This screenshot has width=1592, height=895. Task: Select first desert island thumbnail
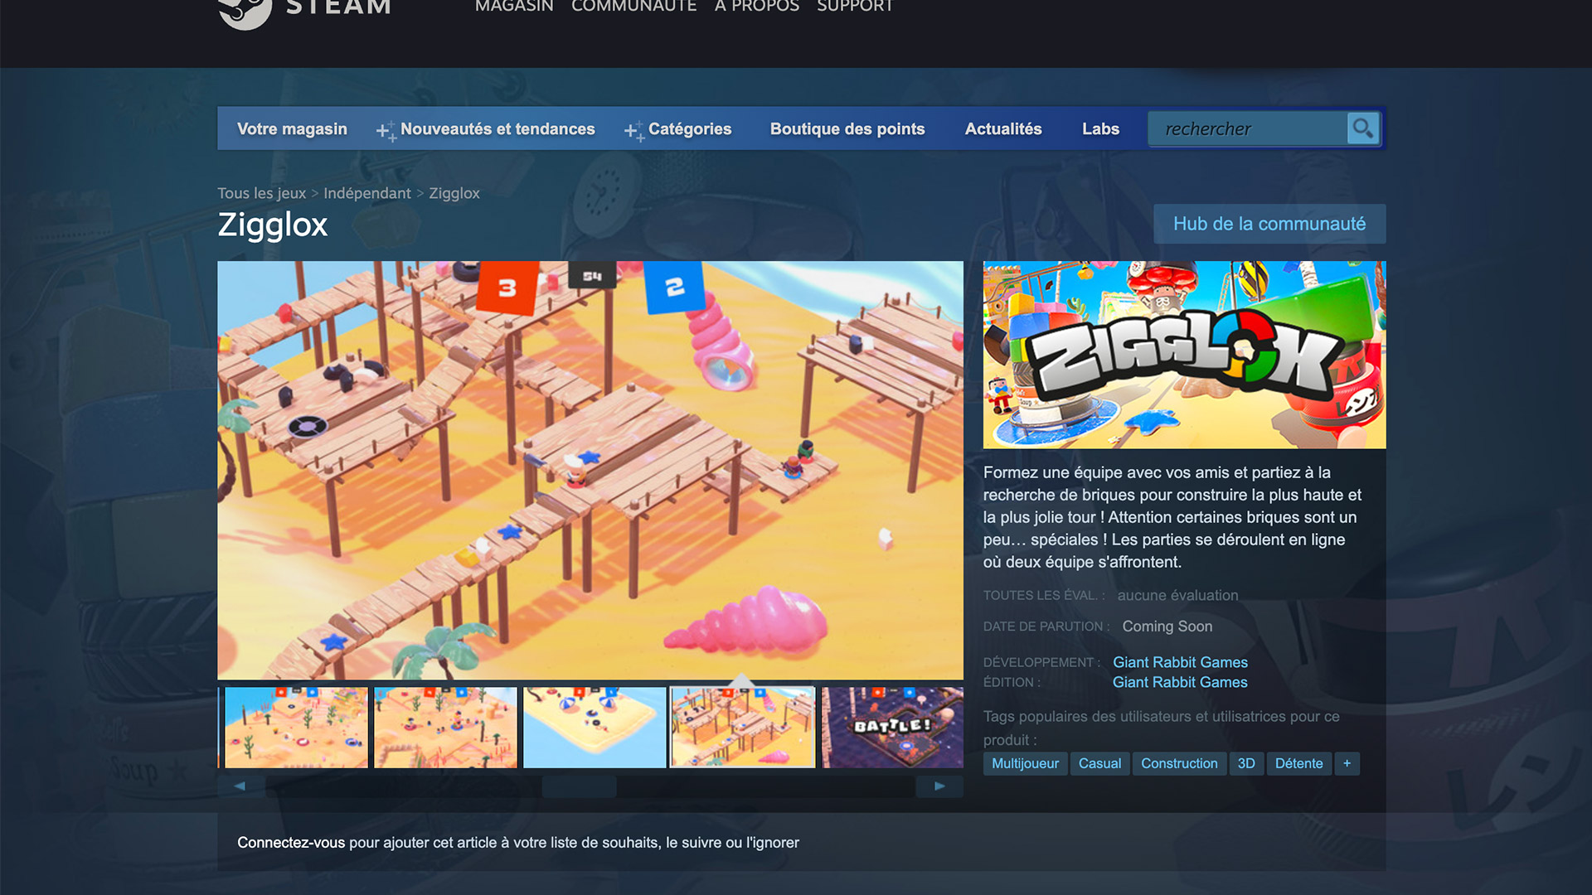[x=296, y=728]
